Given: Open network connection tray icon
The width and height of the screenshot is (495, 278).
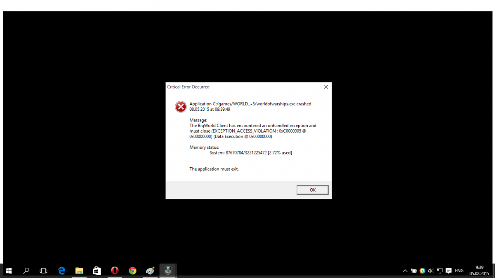Looking at the screenshot, I should click(440, 271).
